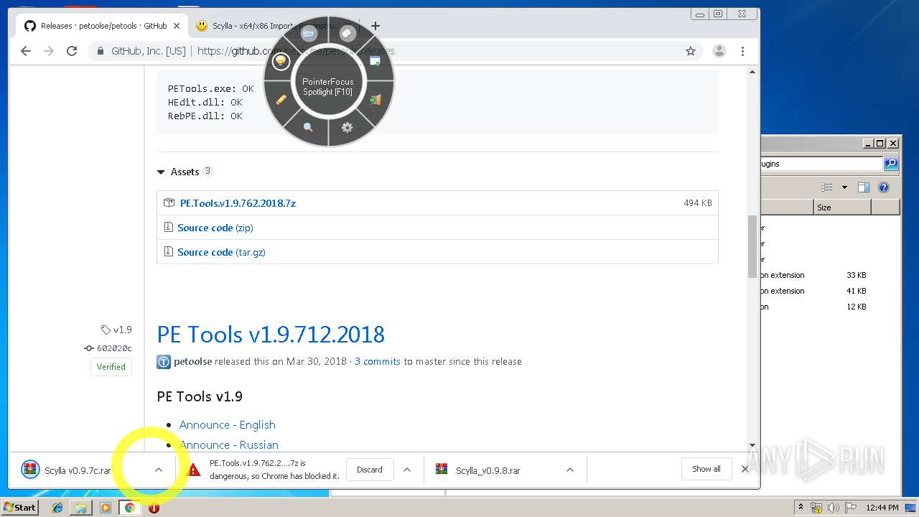Open Windows Media Player from taskbar
919x517 pixels.
pyautogui.click(x=106, y=508)
